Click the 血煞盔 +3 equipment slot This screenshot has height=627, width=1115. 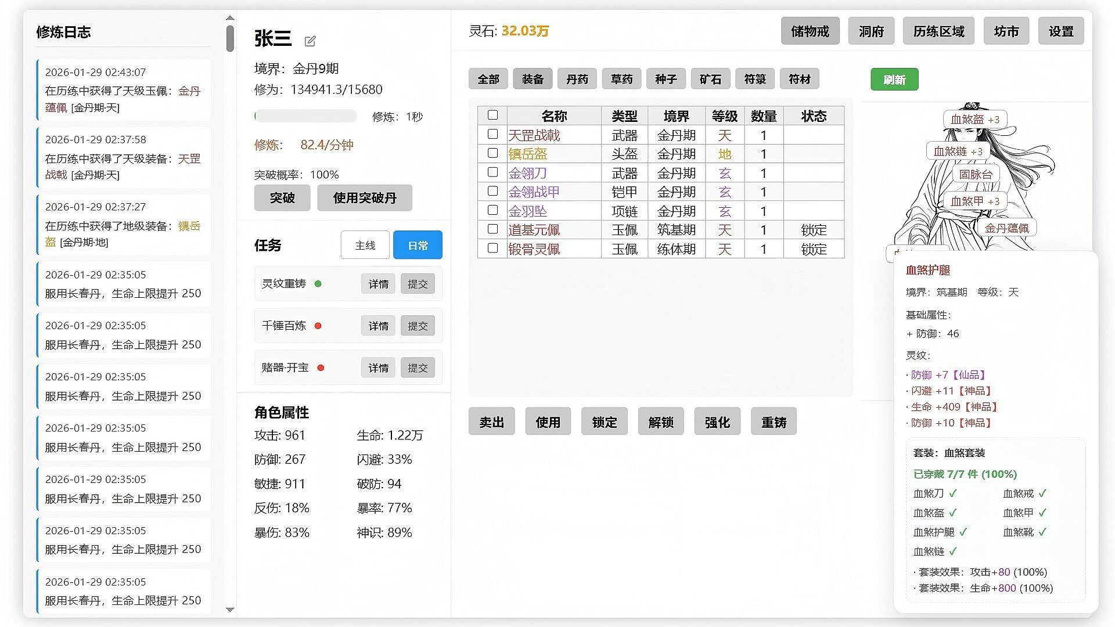coord(974,120)
